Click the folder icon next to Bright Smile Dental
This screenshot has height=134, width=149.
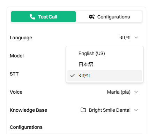coord(83,110)
